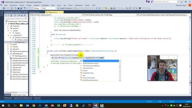This screenshot has height=108, width=192.
Task: Open the Datei menu
Action: 6,5
